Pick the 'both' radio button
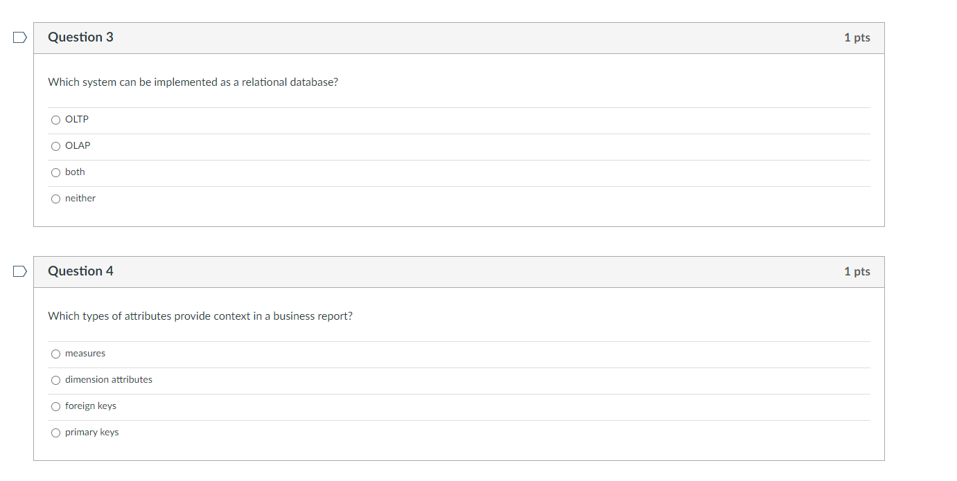 [56, 172]
